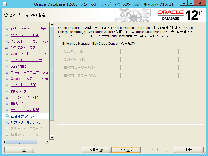The width and height of the screenshot is (208, 156).
Task: Click the step bullet beside 管理オプション
Action: pos(7,116)
